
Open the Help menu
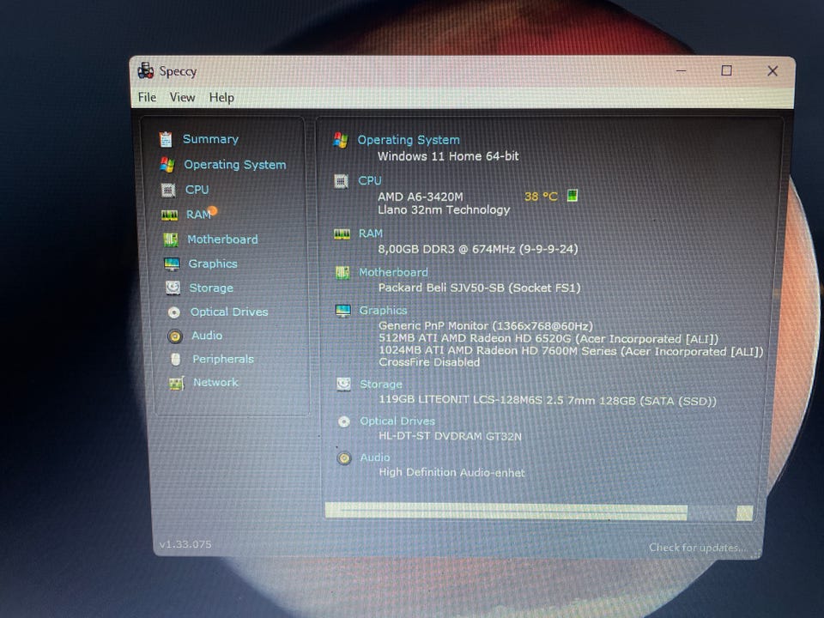(x=221, y=98)
